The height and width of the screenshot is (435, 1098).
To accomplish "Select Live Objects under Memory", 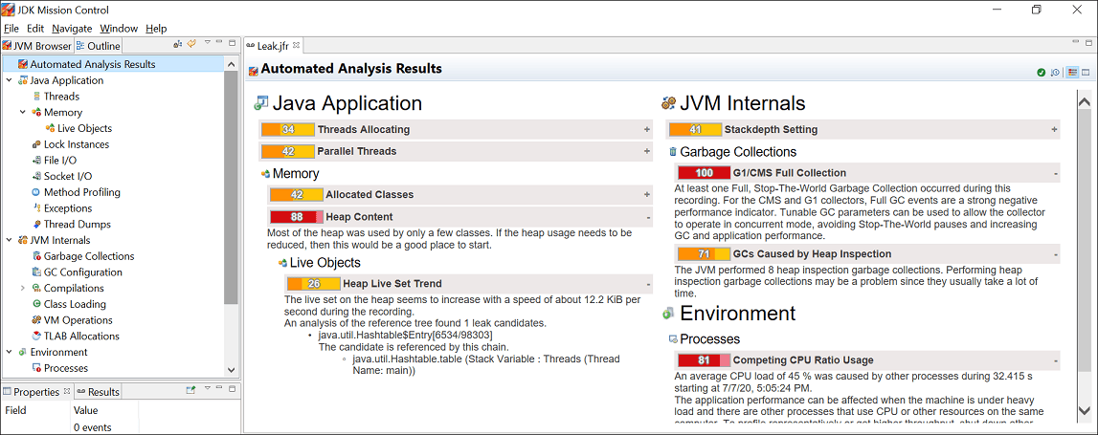I will tap(85, 128).
